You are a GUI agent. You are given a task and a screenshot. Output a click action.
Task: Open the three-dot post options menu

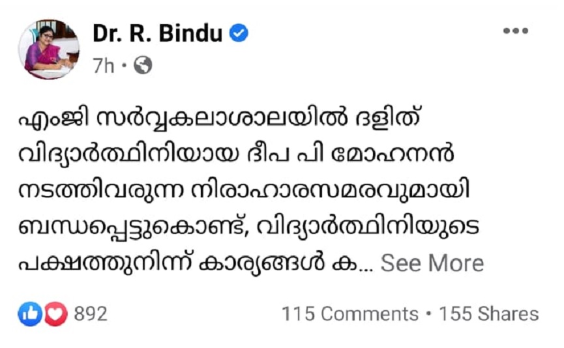click(515, 31)
